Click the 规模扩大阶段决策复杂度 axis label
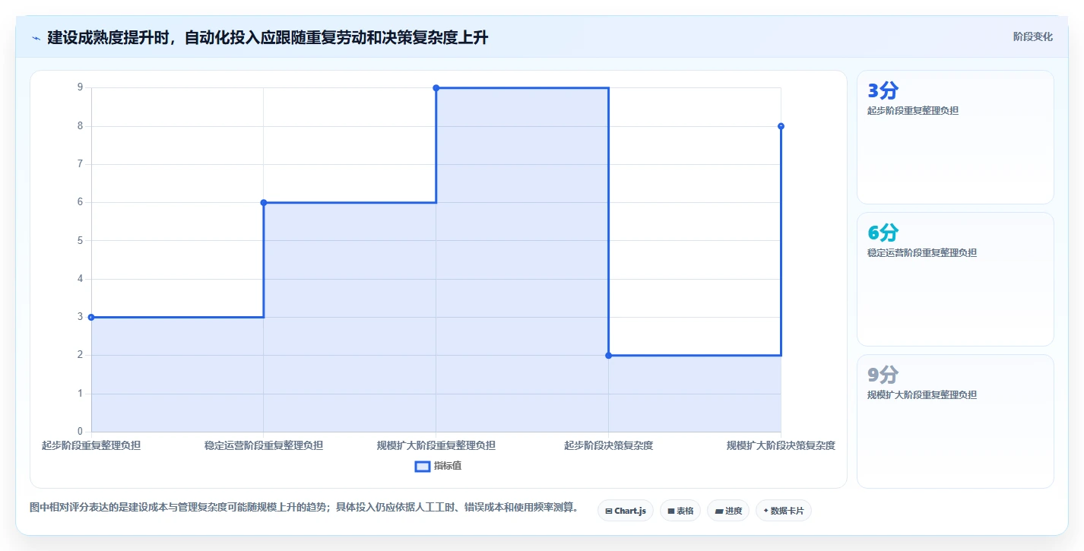1084x551 pixels. point(781,445)
